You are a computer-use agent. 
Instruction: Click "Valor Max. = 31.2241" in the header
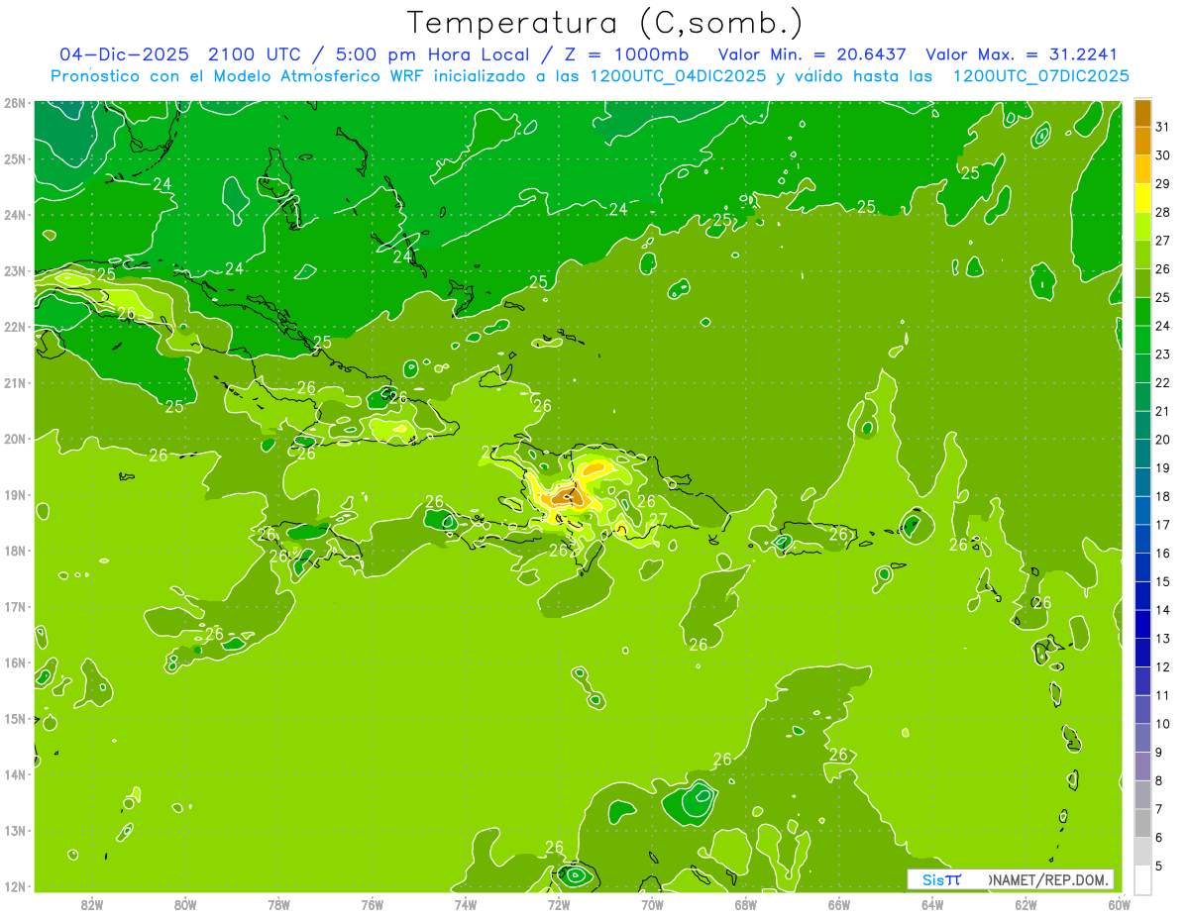(1021, 54)
